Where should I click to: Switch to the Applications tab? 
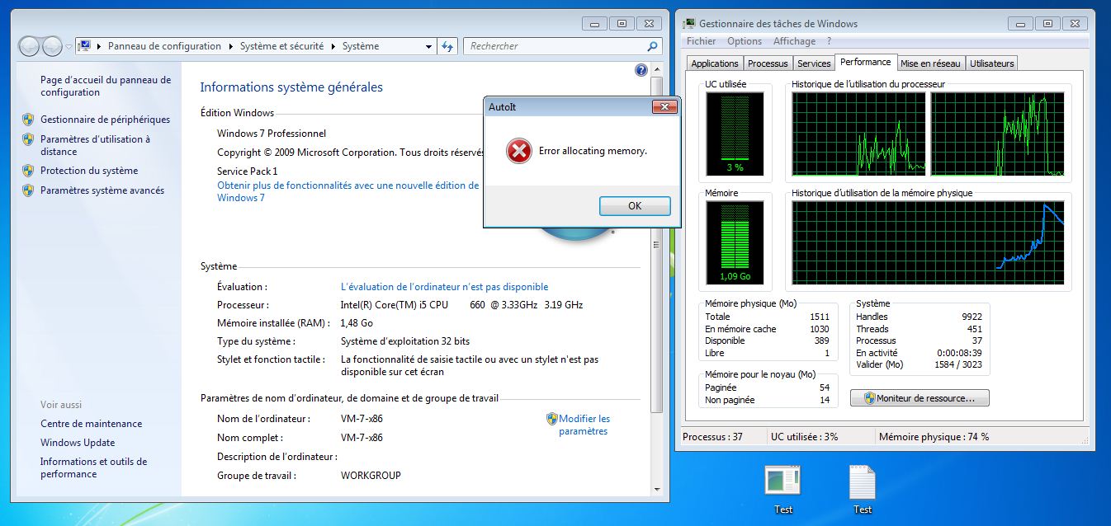pos(715,63)
